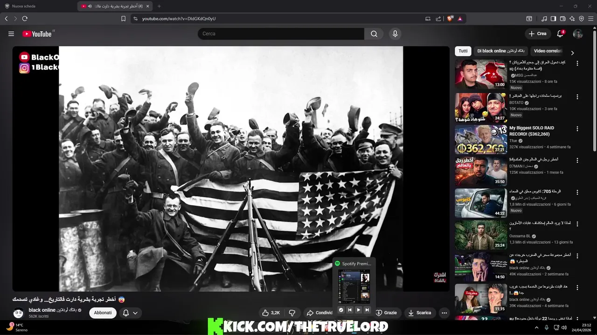Click the install/cast screen icon in address bar
Viewport: 597px width, 335px height.
(x=428, y=19)
